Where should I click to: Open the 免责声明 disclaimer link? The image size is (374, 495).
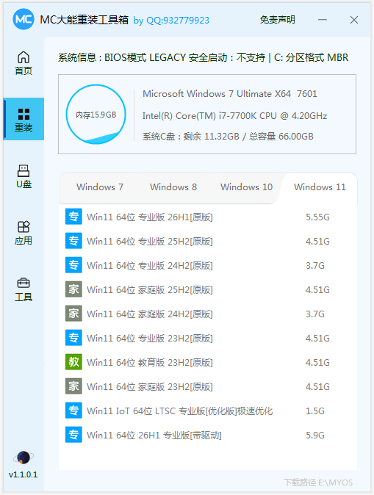[x=277, y=20]
